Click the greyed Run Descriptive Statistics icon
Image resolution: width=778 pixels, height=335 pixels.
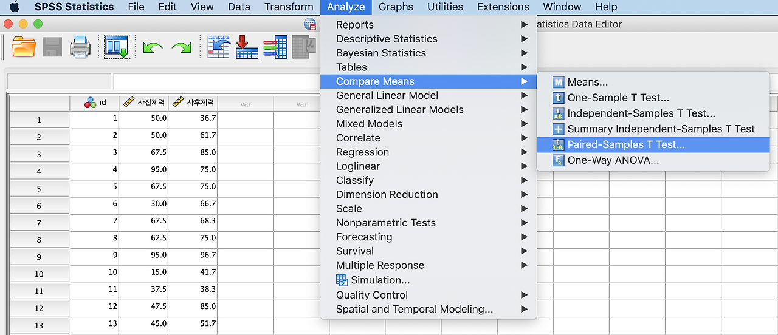(x=303, y=47)
